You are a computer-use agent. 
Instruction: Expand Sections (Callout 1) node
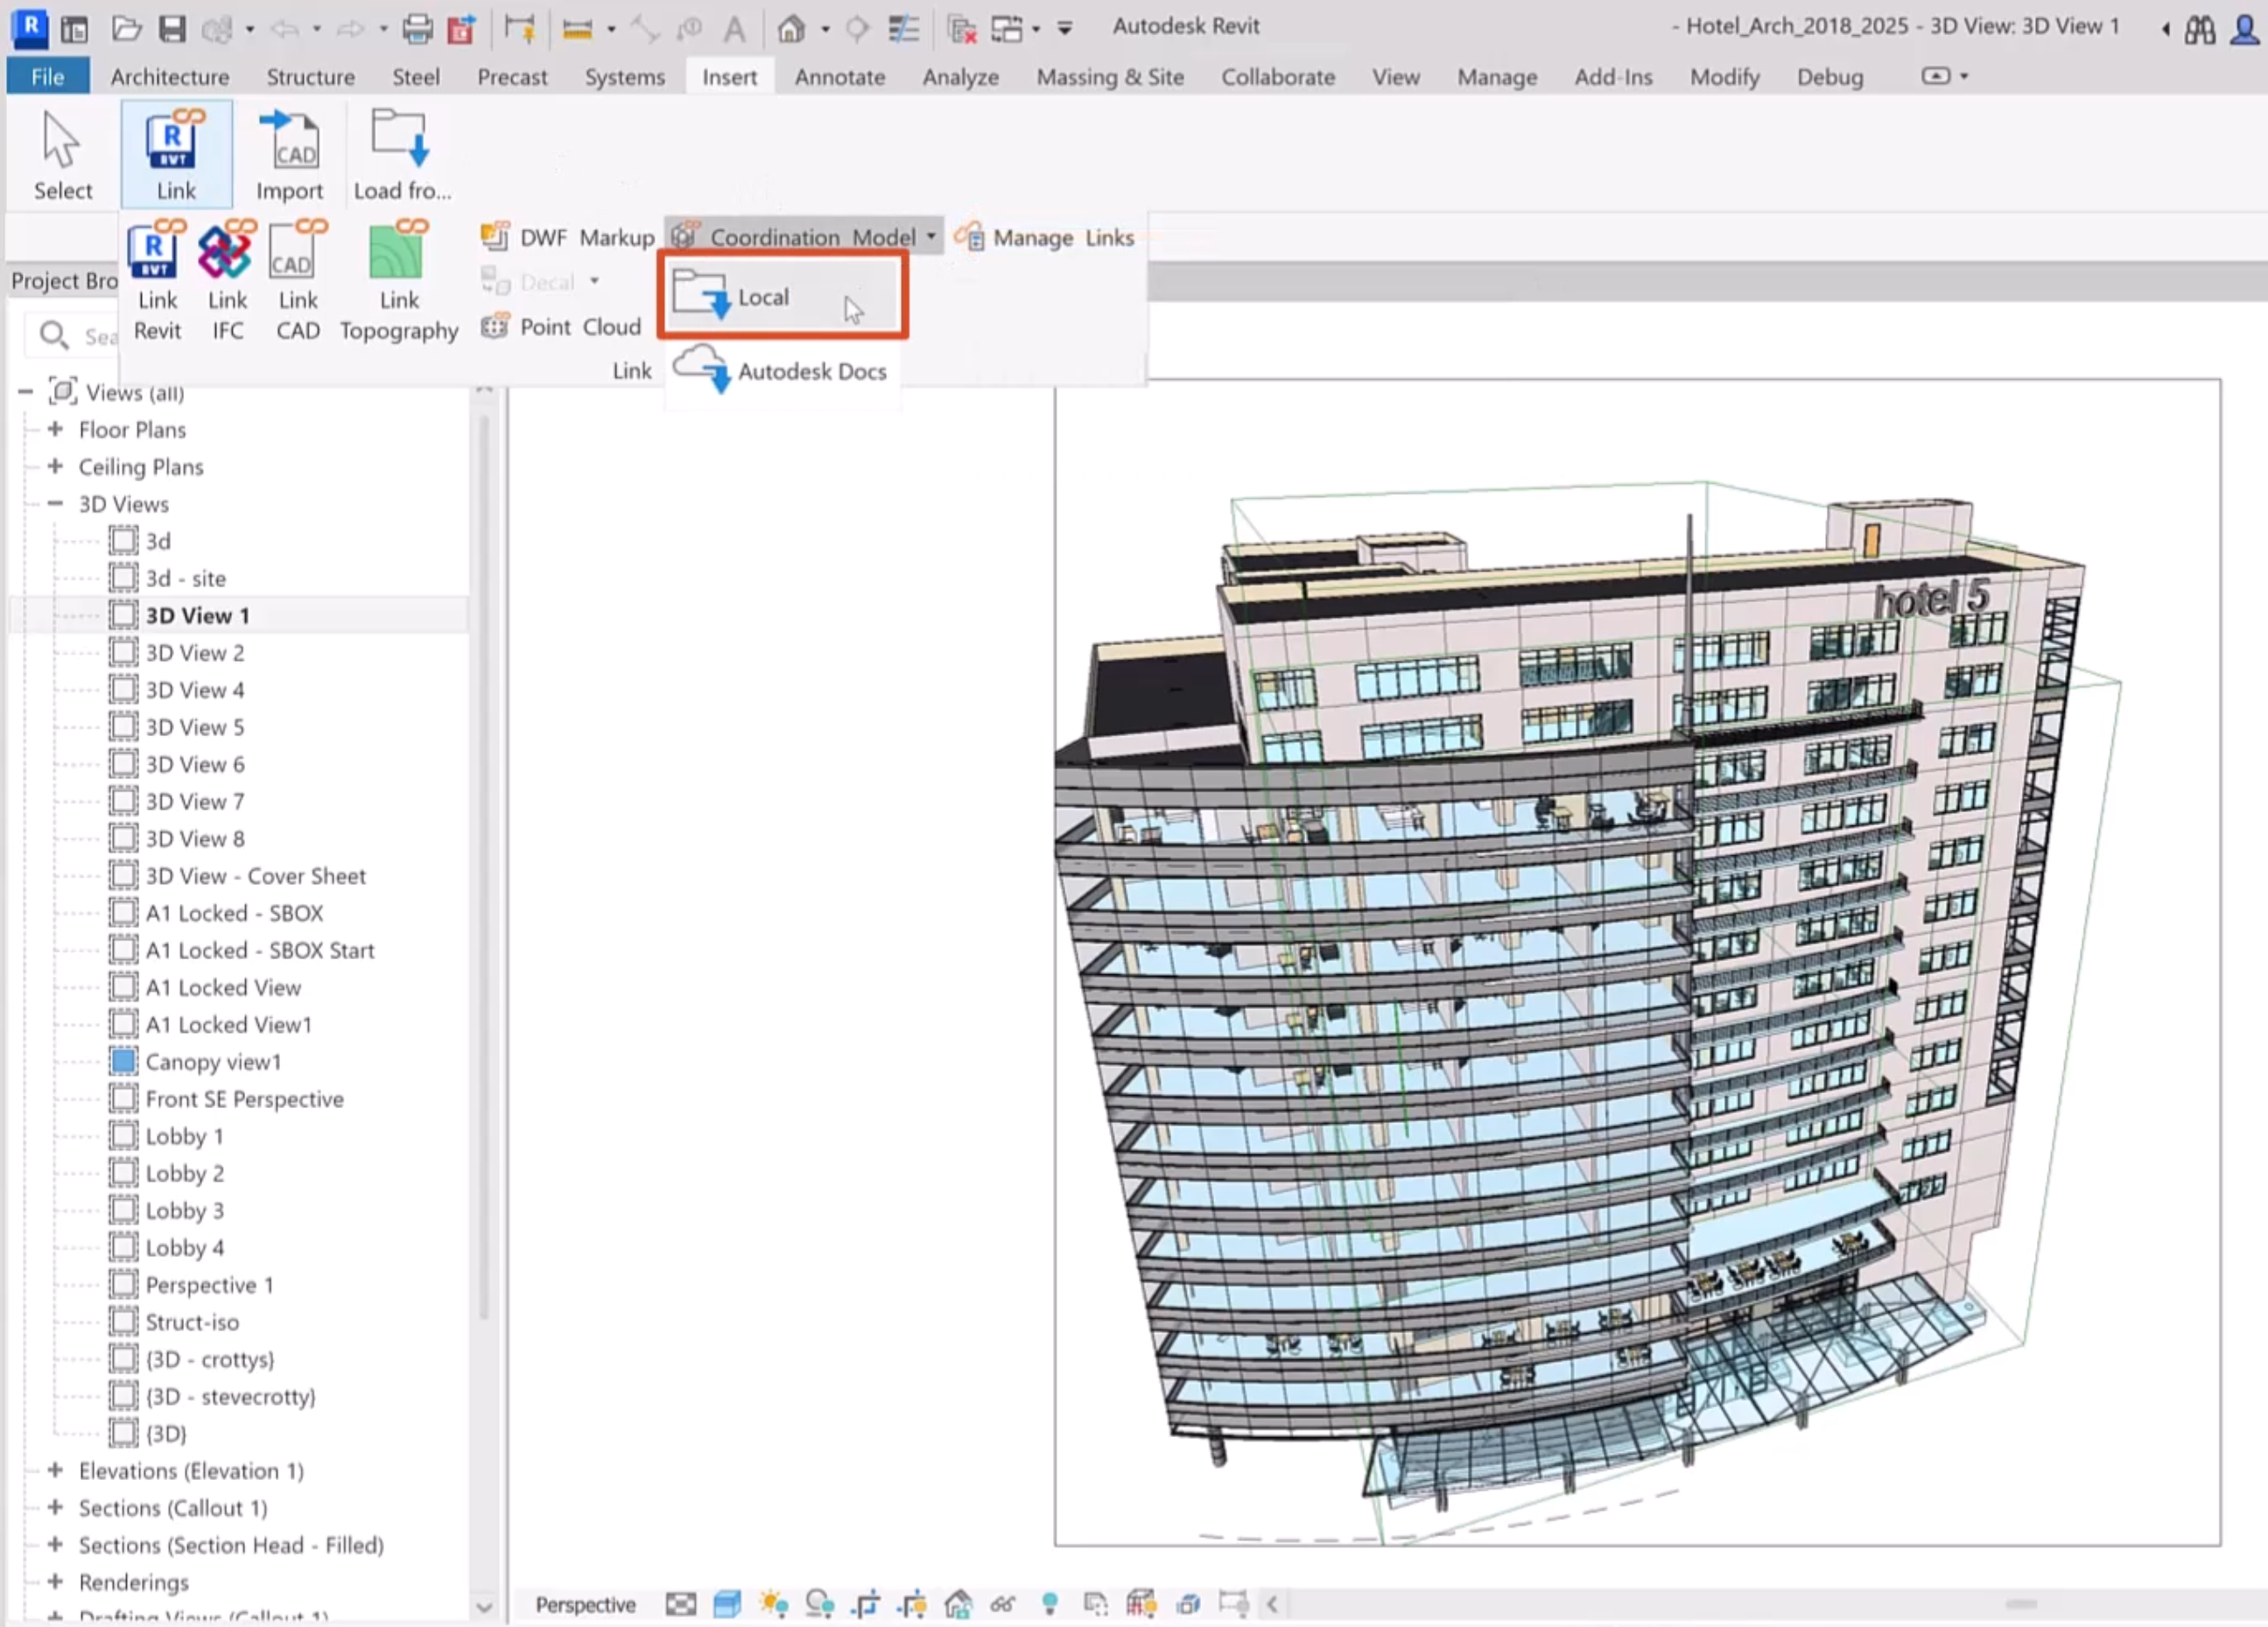[56, 1507]
